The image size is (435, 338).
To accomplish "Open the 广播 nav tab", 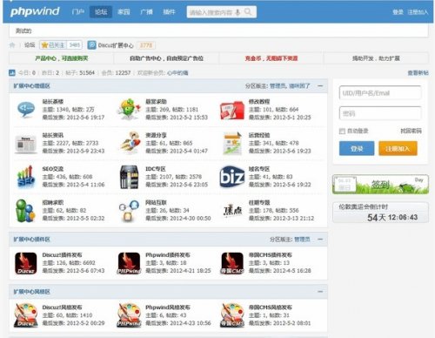I will click(x=146, y=12).
